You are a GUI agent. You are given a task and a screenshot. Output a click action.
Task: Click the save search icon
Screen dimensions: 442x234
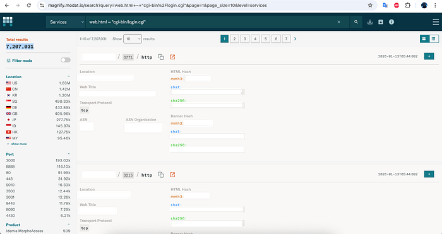(x=381, y=22)
